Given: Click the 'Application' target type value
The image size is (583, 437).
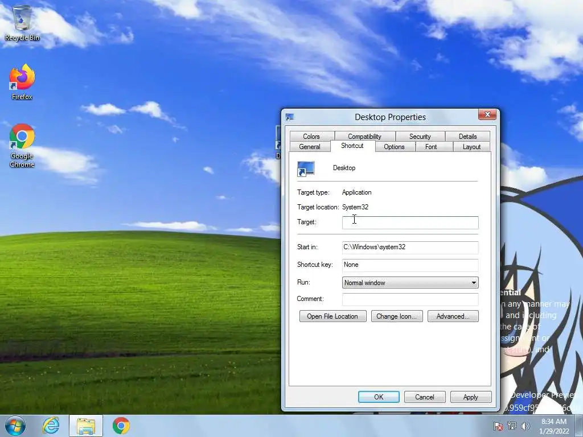Looking at the screenshot, I should point(356,192).
